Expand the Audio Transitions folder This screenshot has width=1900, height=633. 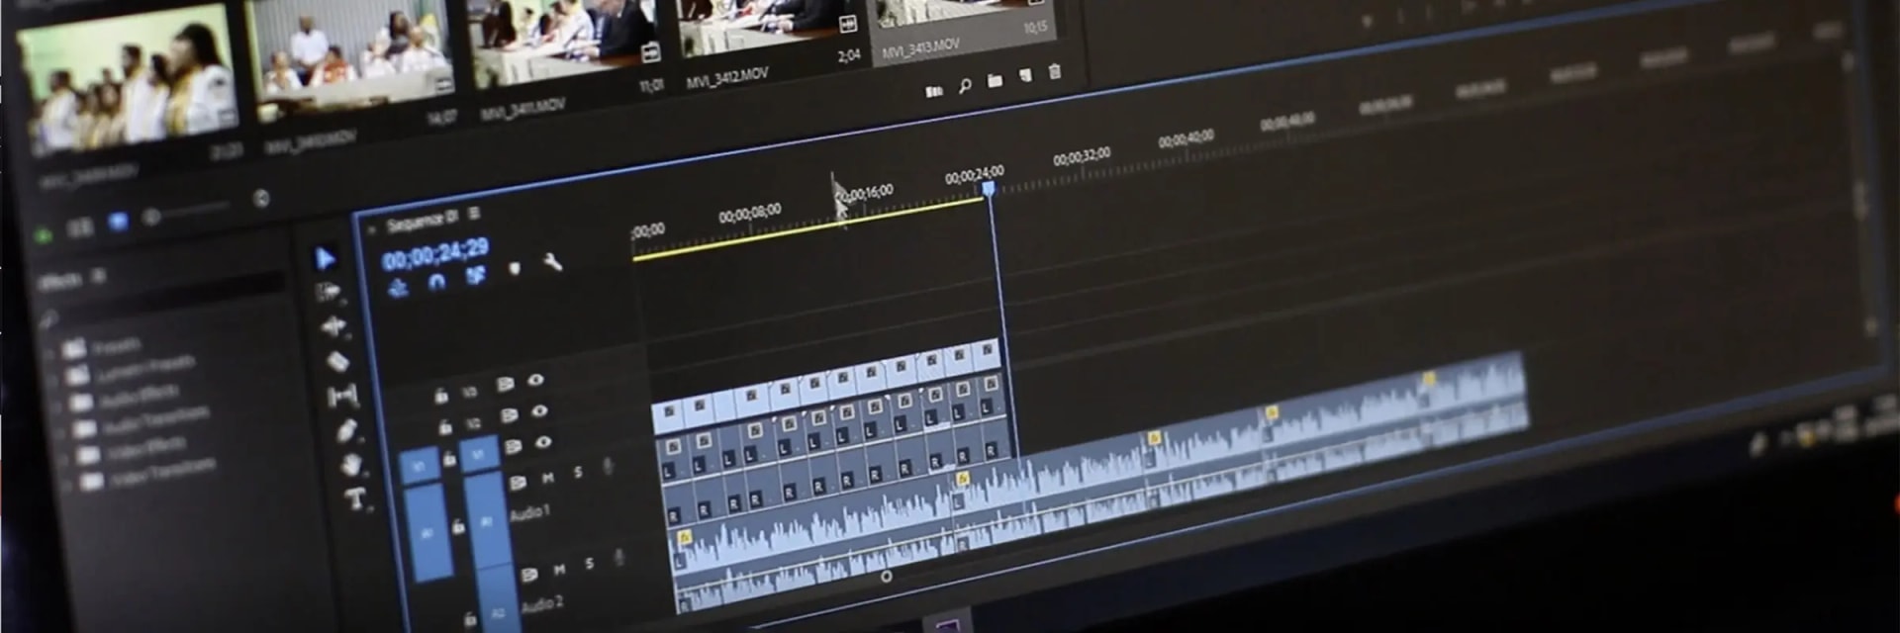pos(61,432)
